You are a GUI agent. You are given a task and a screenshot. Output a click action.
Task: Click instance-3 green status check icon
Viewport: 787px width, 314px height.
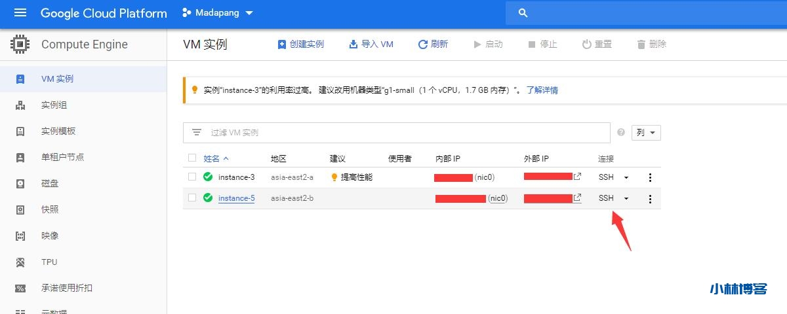(208, 177)
